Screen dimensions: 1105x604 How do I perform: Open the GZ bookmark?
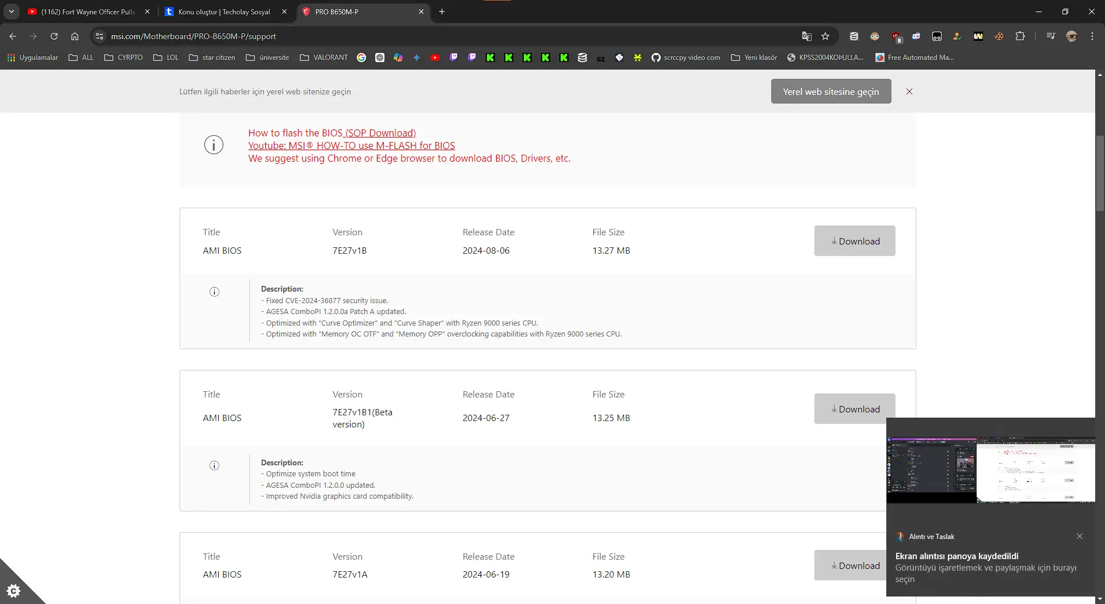pyautogui.click(x=601, y=58)
